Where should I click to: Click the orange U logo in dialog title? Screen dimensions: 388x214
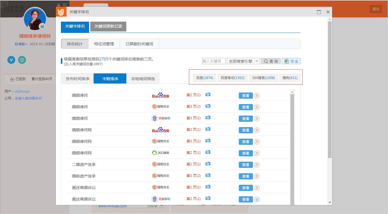tap(61, 12)
